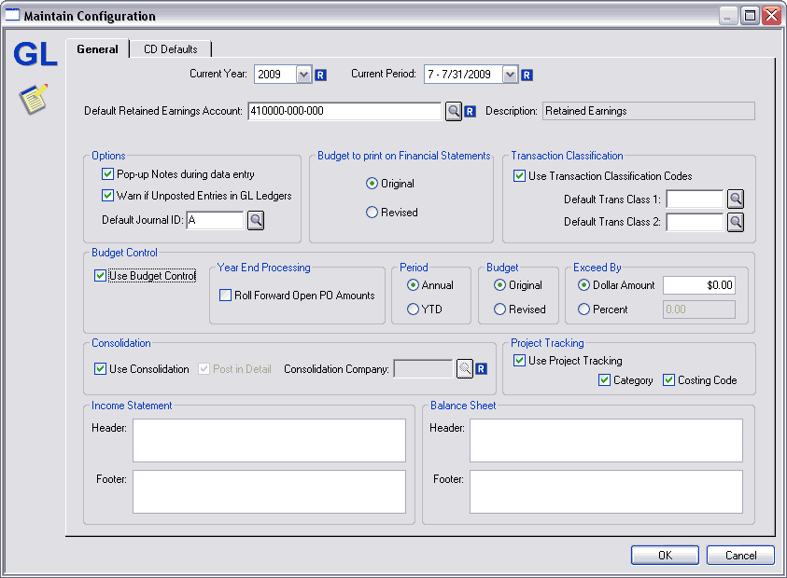Open lookup for Default Trans Class 1
The image size is (787, 578).
(736, 199)
